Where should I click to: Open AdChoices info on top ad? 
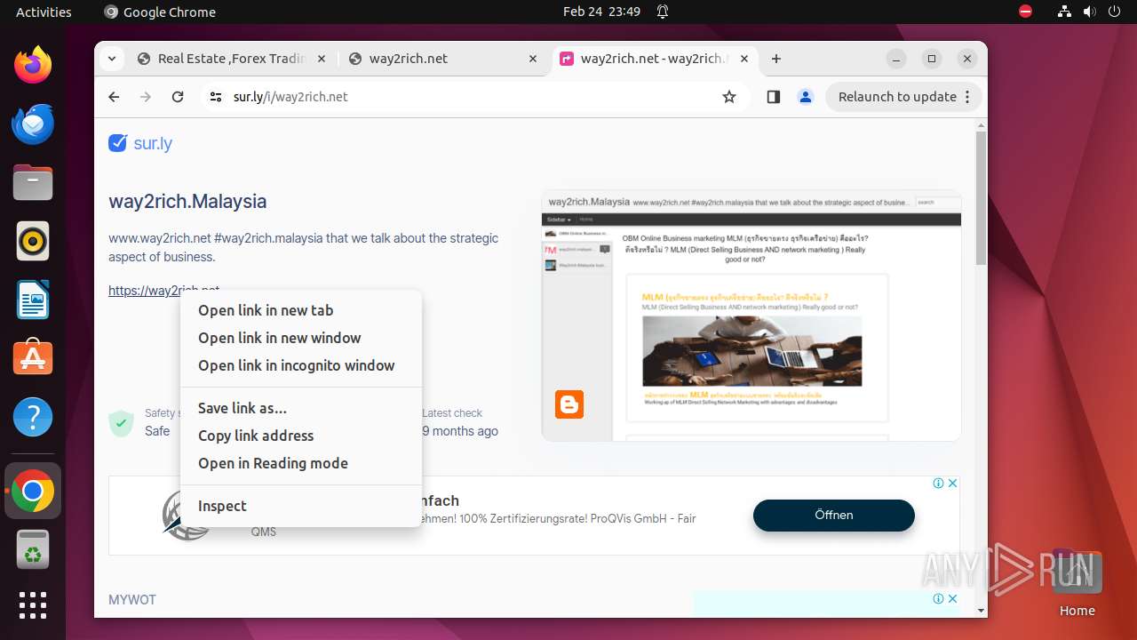[938, 484]
